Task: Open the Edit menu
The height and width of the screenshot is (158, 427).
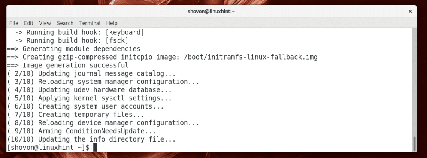Action: [28, 23]
